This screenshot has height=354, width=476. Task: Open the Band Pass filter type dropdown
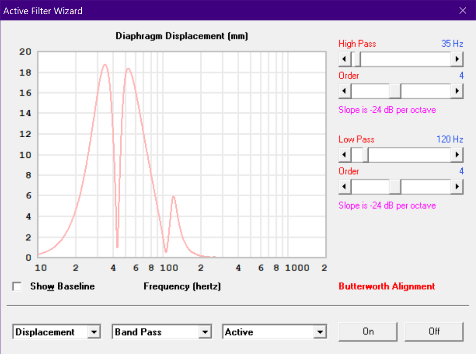click(205, 332)
